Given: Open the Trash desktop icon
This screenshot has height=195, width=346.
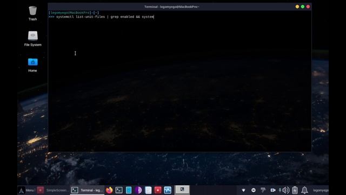Looking at the screenshot, I should pos(32,13).
